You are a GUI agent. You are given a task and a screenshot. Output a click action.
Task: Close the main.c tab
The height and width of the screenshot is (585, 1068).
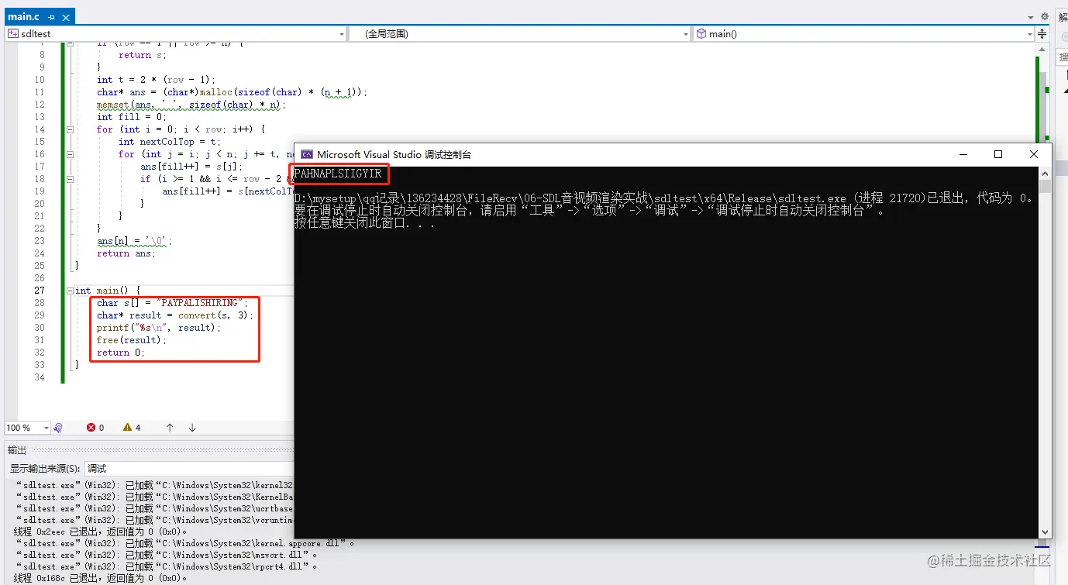66,17
